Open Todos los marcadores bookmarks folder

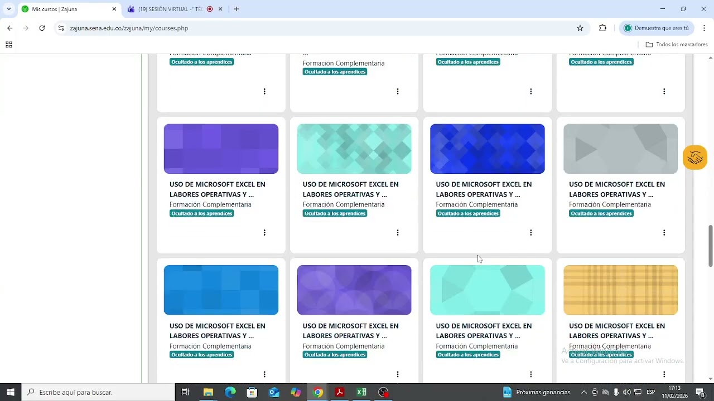(x=676, y=45)
